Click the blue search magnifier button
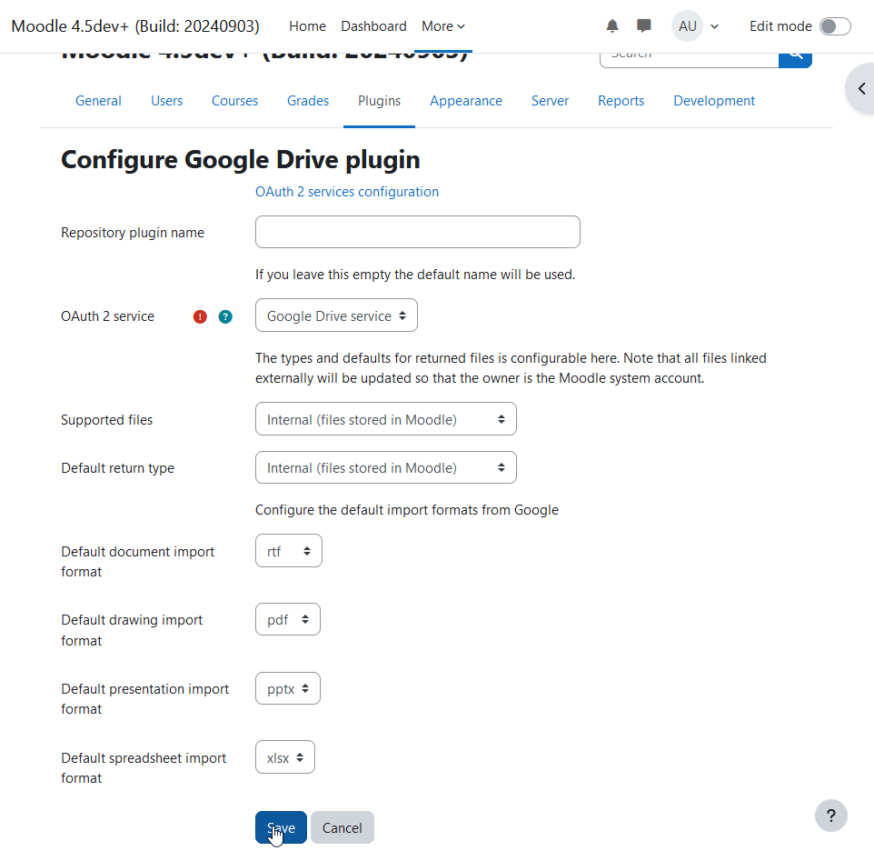Viewport: 874px width, 851px height. pyautogui.click(x=795, y=58)
